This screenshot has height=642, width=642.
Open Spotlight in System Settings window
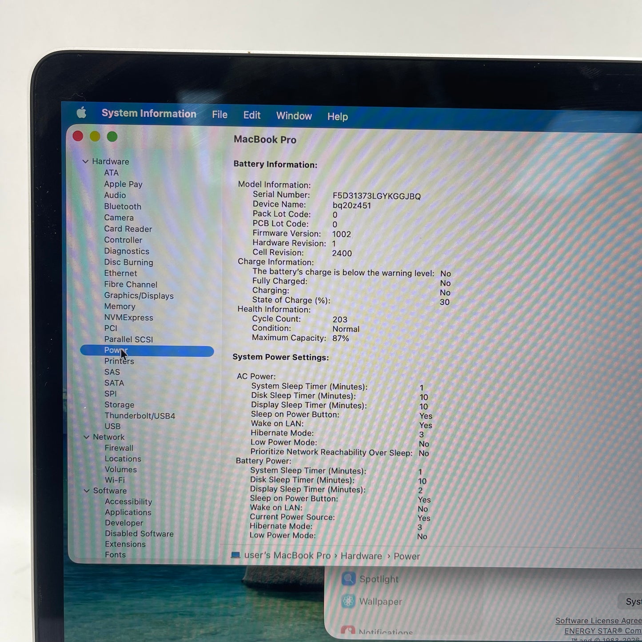tap(370, 579)
